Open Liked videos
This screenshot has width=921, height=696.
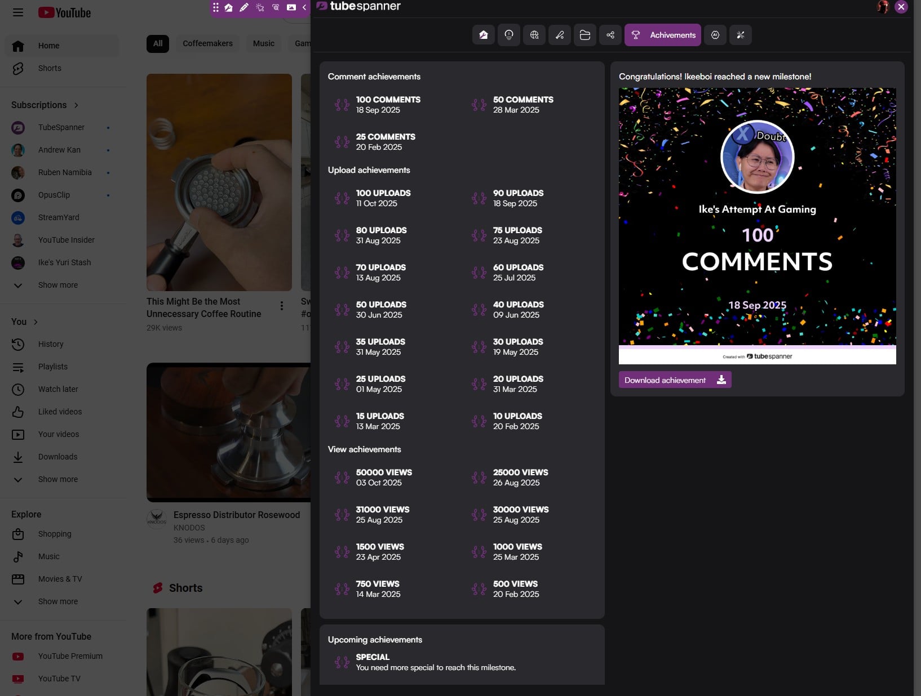point(62,412)
